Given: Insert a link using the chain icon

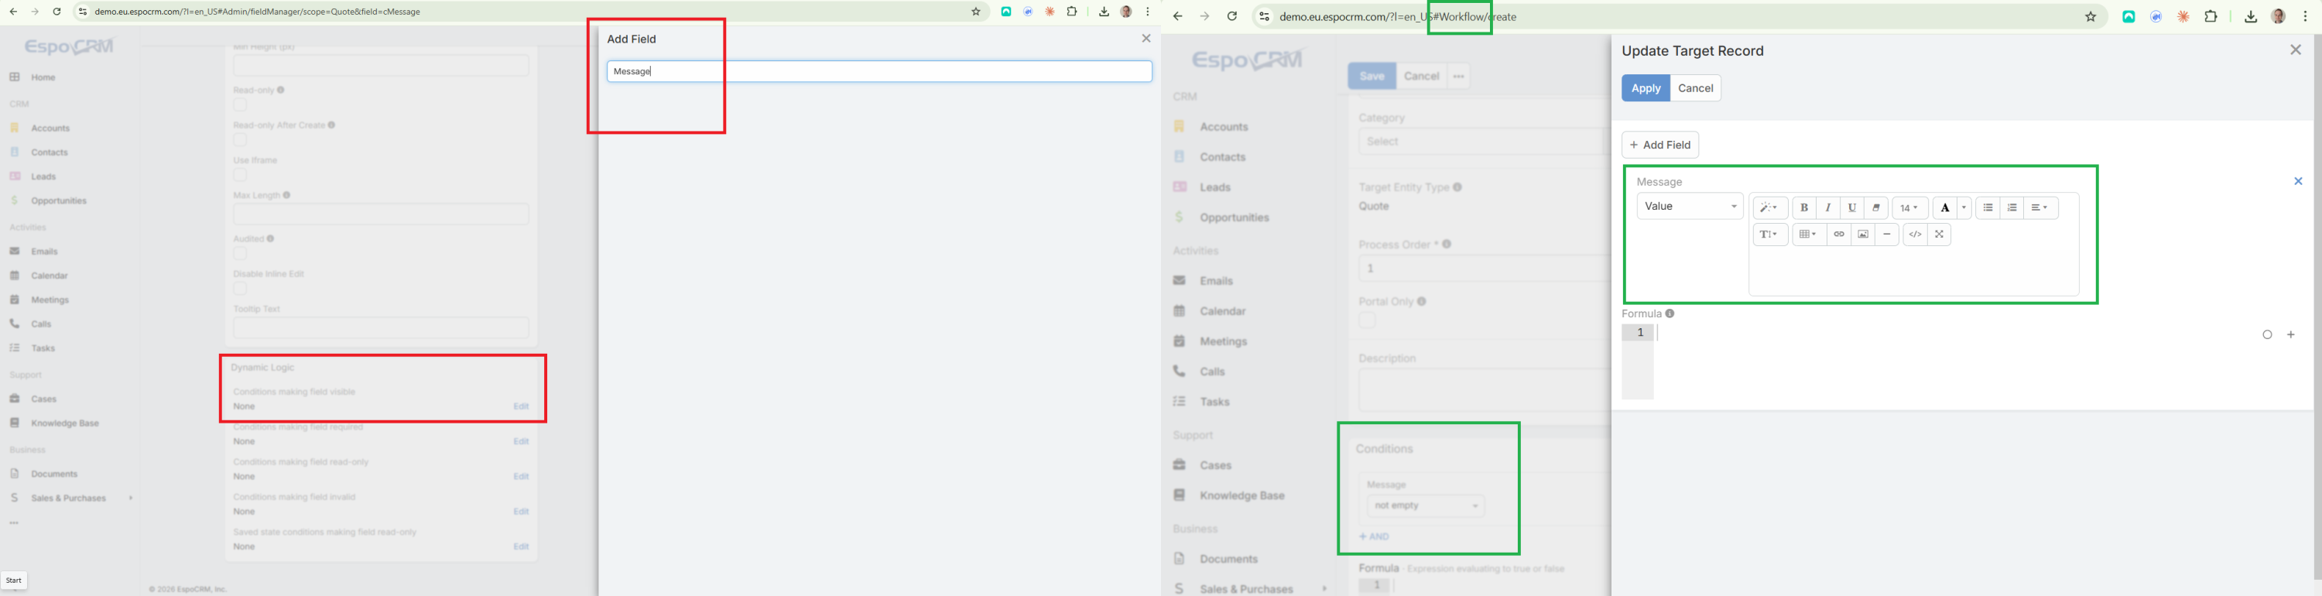Looking at the screenshot, I should click(x=1839, y=235).
